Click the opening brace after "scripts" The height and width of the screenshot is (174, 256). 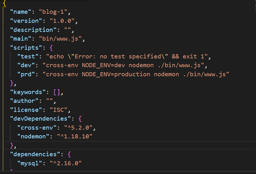tap(51, 48)
